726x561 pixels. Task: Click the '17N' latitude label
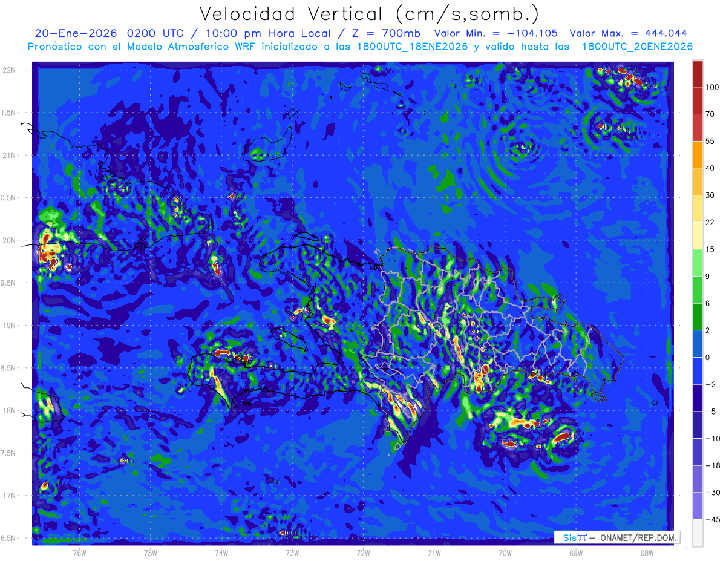(x=10, y=496)
